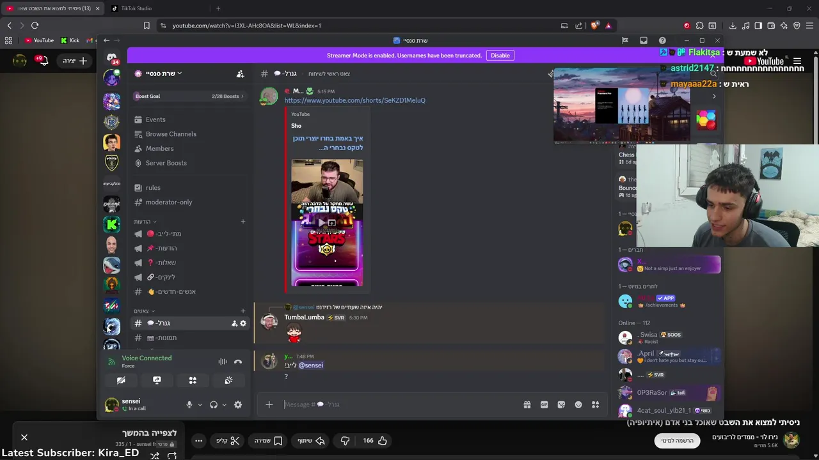Invite people icon beside server name
The image size is (819, 460).
point(240,74)
